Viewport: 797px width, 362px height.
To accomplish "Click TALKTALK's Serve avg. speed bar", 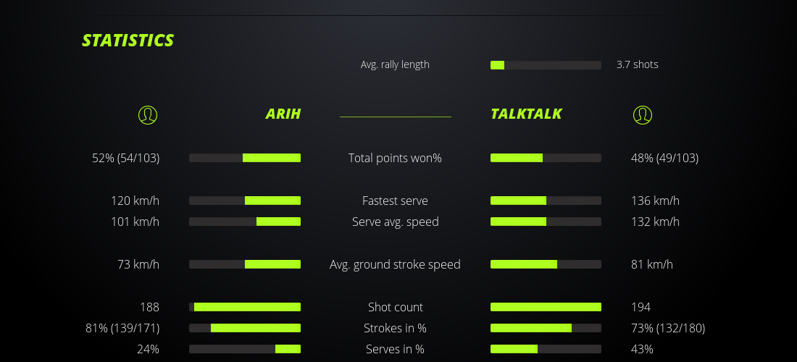I will tap(546, 222).
